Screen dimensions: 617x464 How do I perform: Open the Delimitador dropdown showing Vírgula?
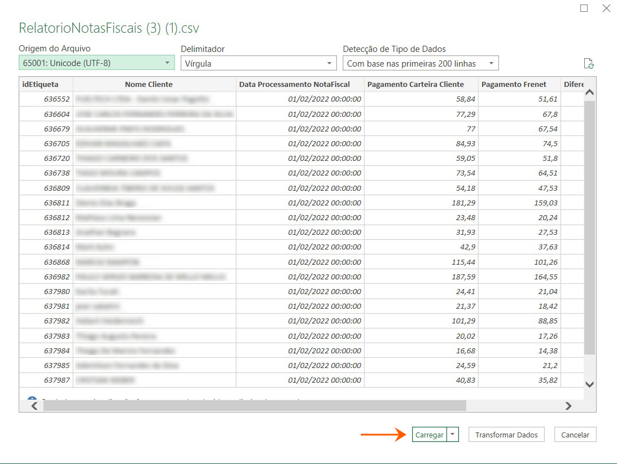coord(329,63)
